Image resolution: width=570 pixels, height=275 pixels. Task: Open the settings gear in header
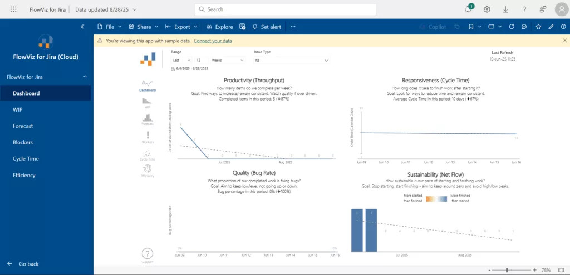[x=487, y=9]
